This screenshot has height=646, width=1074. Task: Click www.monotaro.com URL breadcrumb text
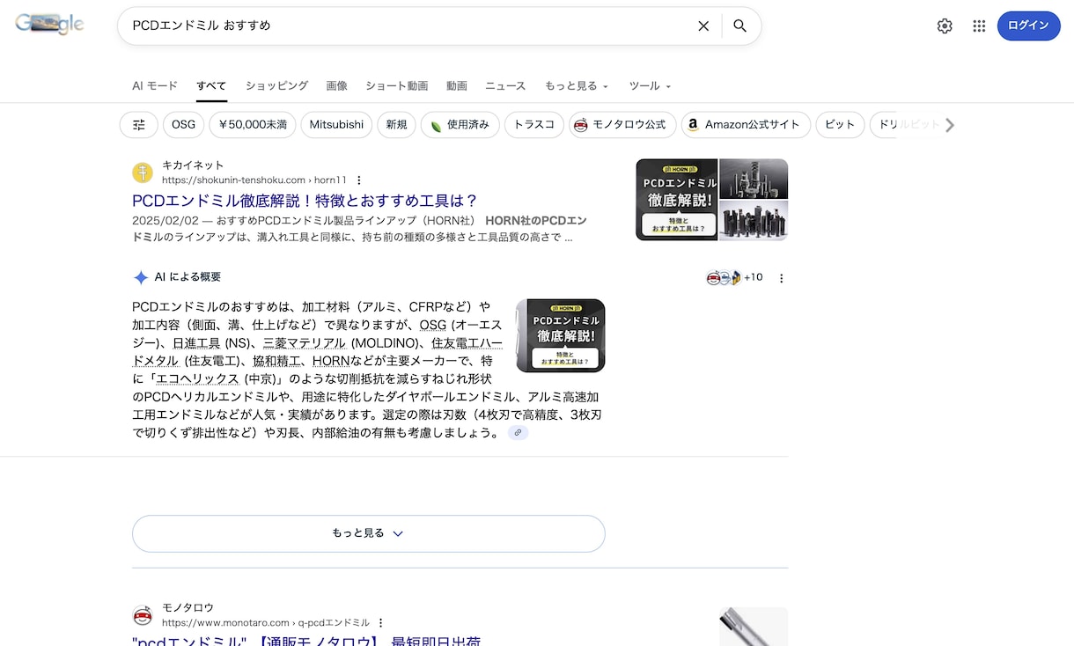(x=265, y=623)
